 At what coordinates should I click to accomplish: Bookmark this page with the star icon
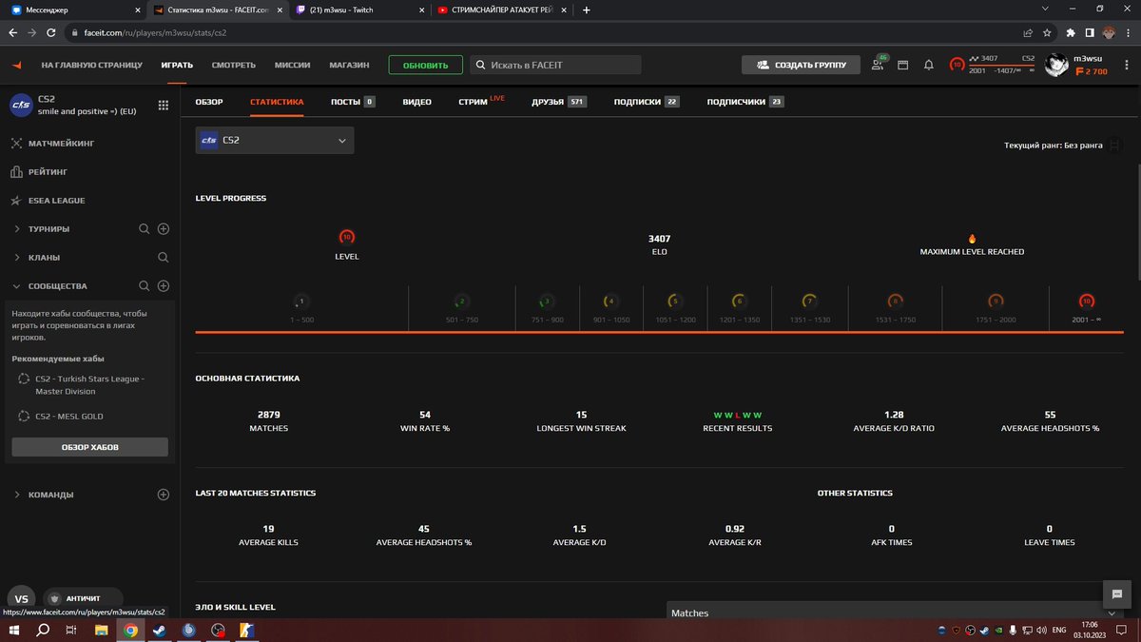pos(1047,31)
